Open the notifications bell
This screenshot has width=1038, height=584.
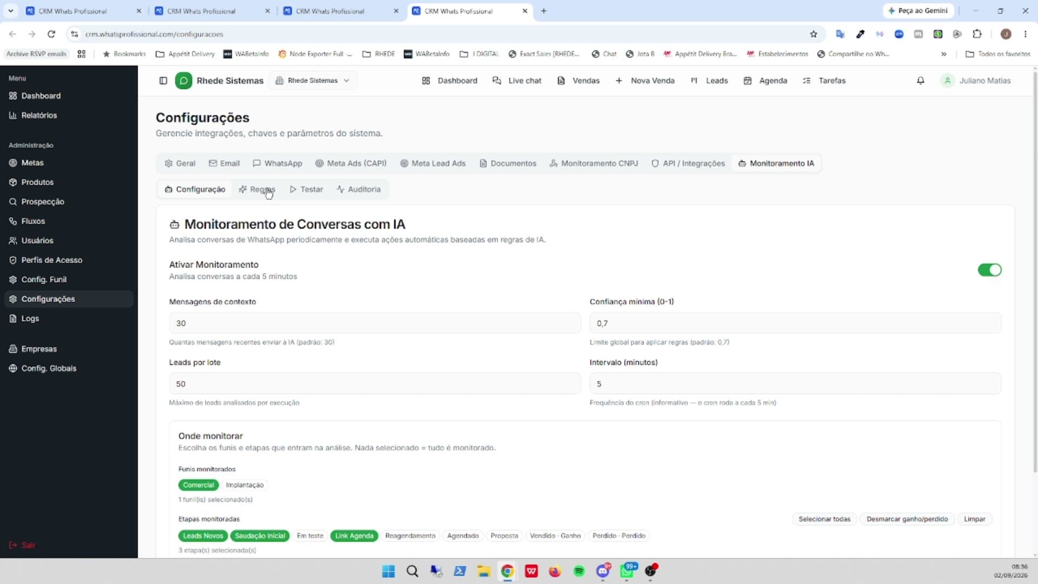pos(920,81)
